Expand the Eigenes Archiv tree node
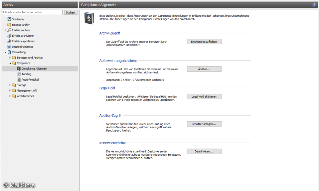Screen dimensions: 319x191 point(5,25)
